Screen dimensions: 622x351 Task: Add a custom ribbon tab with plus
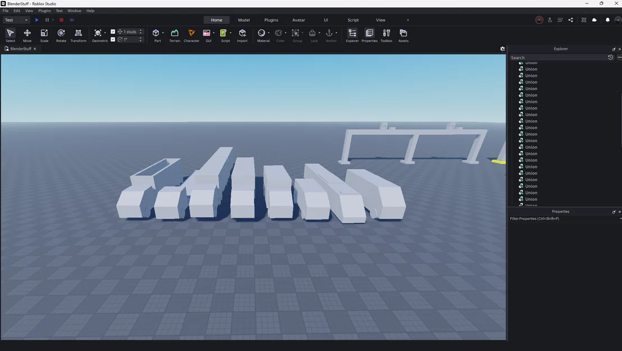click(x=408, y=20)
